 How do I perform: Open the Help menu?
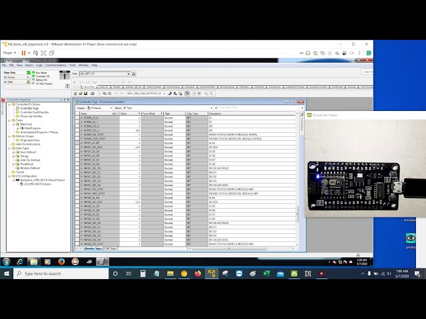click(95, 65)
